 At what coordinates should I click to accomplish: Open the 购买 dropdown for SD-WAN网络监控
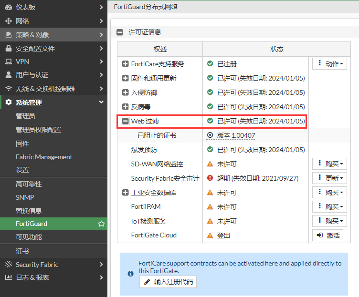pyautogui.click(x=329, y=164)
